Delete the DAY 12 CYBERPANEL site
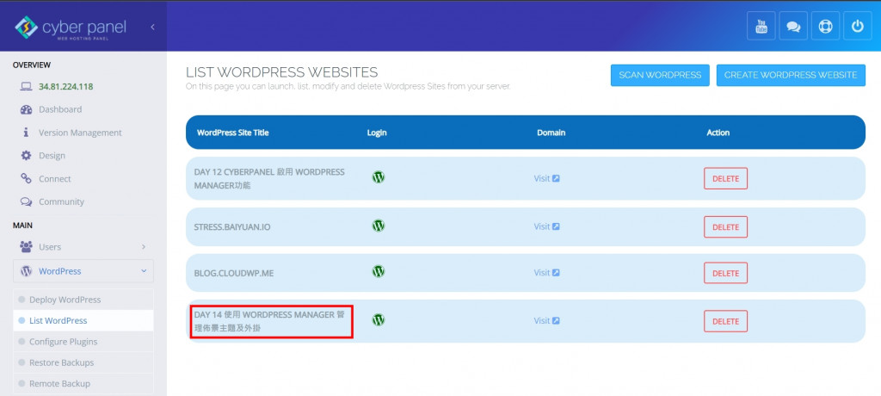 coord(725,178)
